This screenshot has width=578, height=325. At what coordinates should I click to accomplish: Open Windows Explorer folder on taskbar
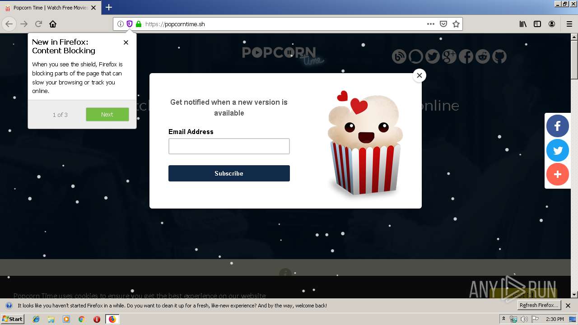tap(51, 319)
